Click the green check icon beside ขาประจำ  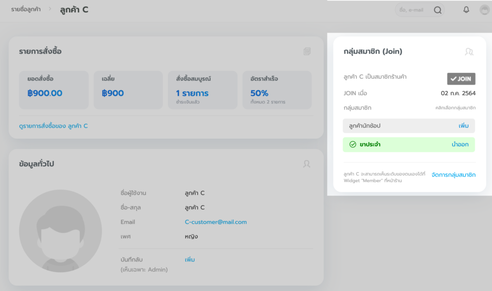pos(353,144)
